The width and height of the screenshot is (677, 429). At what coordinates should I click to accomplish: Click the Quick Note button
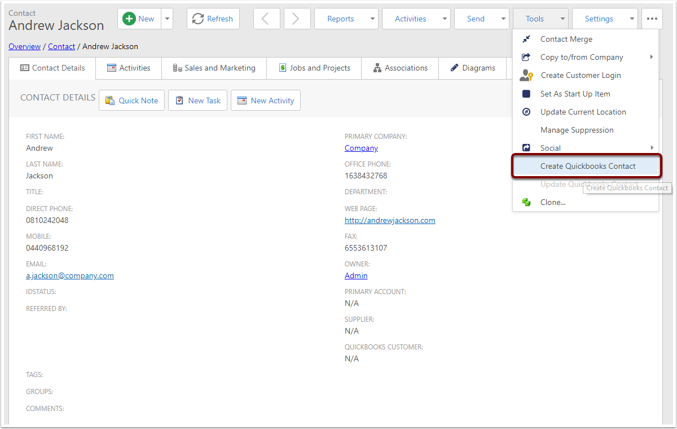click(x=132, y=100)
